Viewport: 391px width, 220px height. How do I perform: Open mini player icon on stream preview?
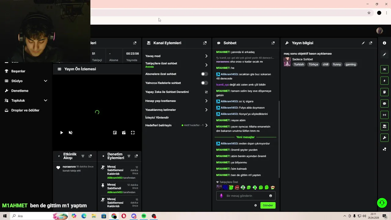[115, 133]
